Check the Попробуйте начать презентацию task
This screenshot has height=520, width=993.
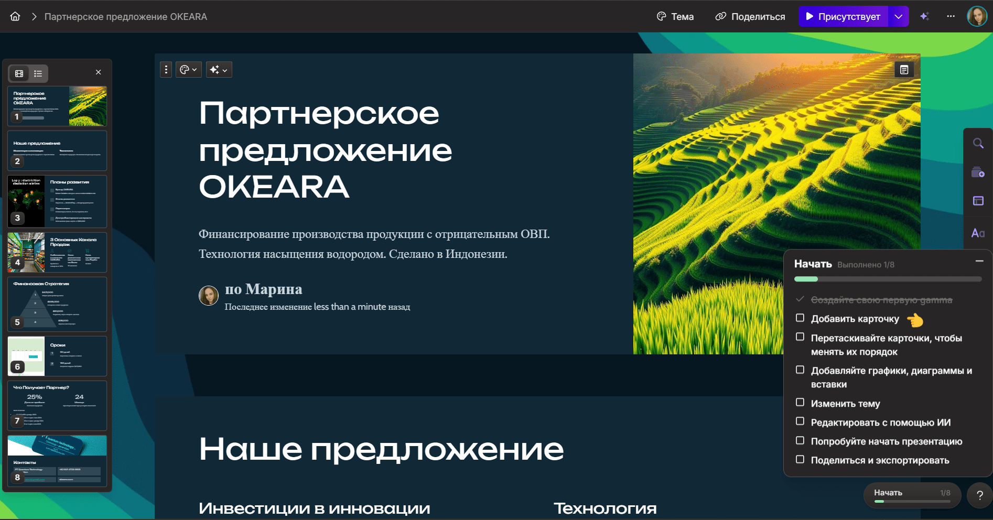800,440
